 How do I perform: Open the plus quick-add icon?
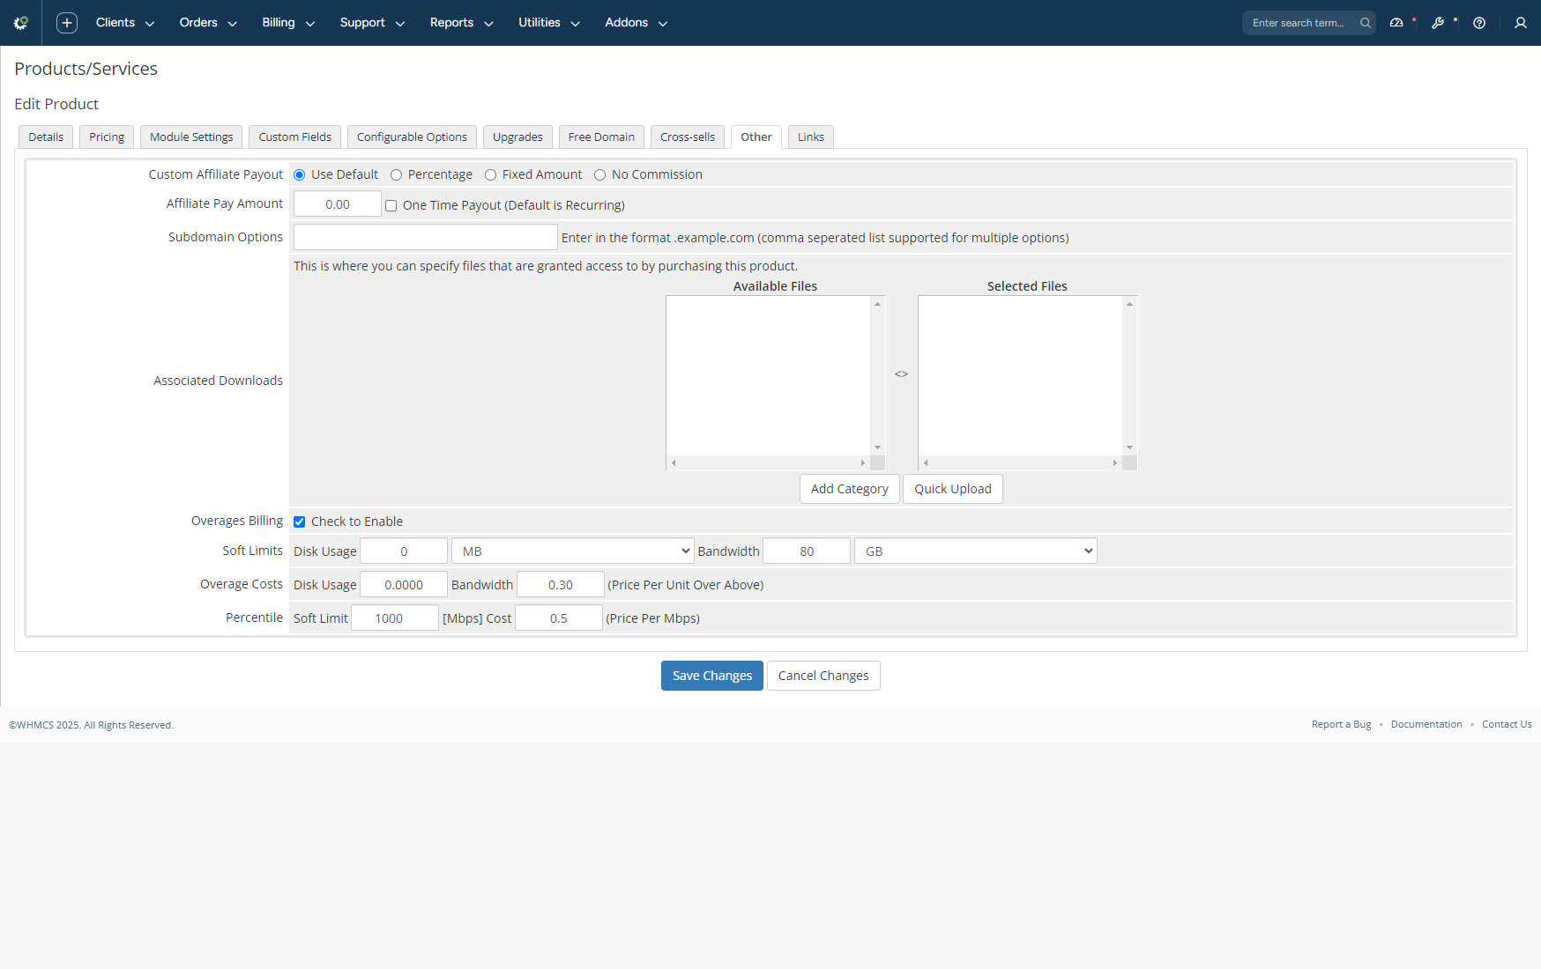(67, 23)
